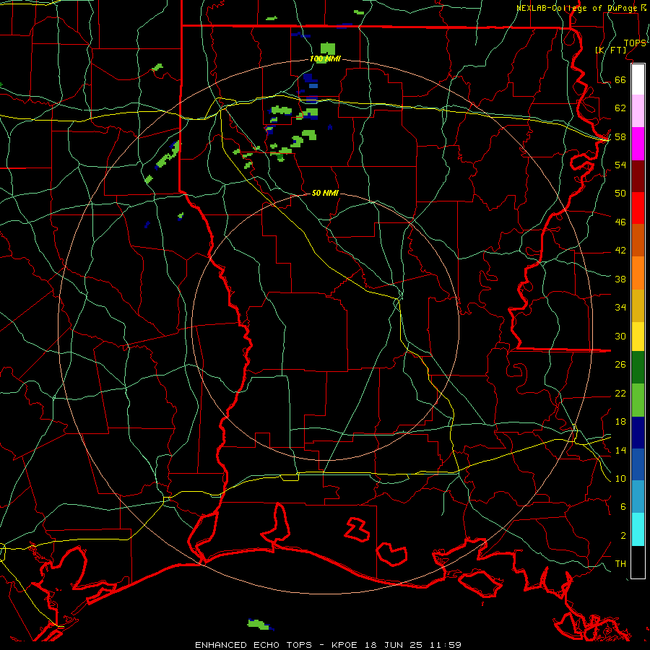Click the '11:59' timestamp

click(446, 645)
